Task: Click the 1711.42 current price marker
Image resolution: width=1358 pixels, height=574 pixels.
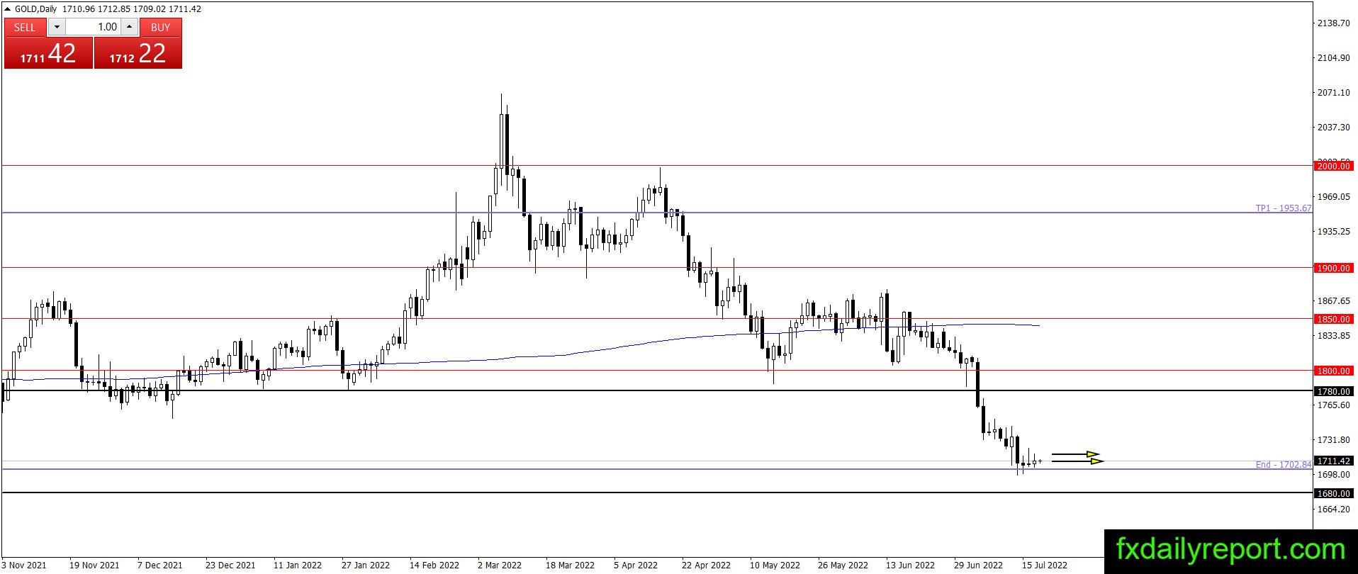Action: tap(1333, 461)
